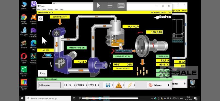Toggle the LUBRIFICA OFF control
The width and height of the screenshot is (220, 101).
tap(123, 68)
